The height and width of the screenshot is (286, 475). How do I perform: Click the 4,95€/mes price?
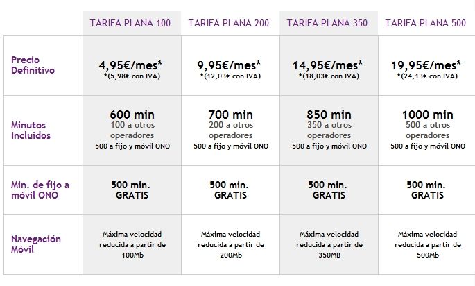pos(131,65)
